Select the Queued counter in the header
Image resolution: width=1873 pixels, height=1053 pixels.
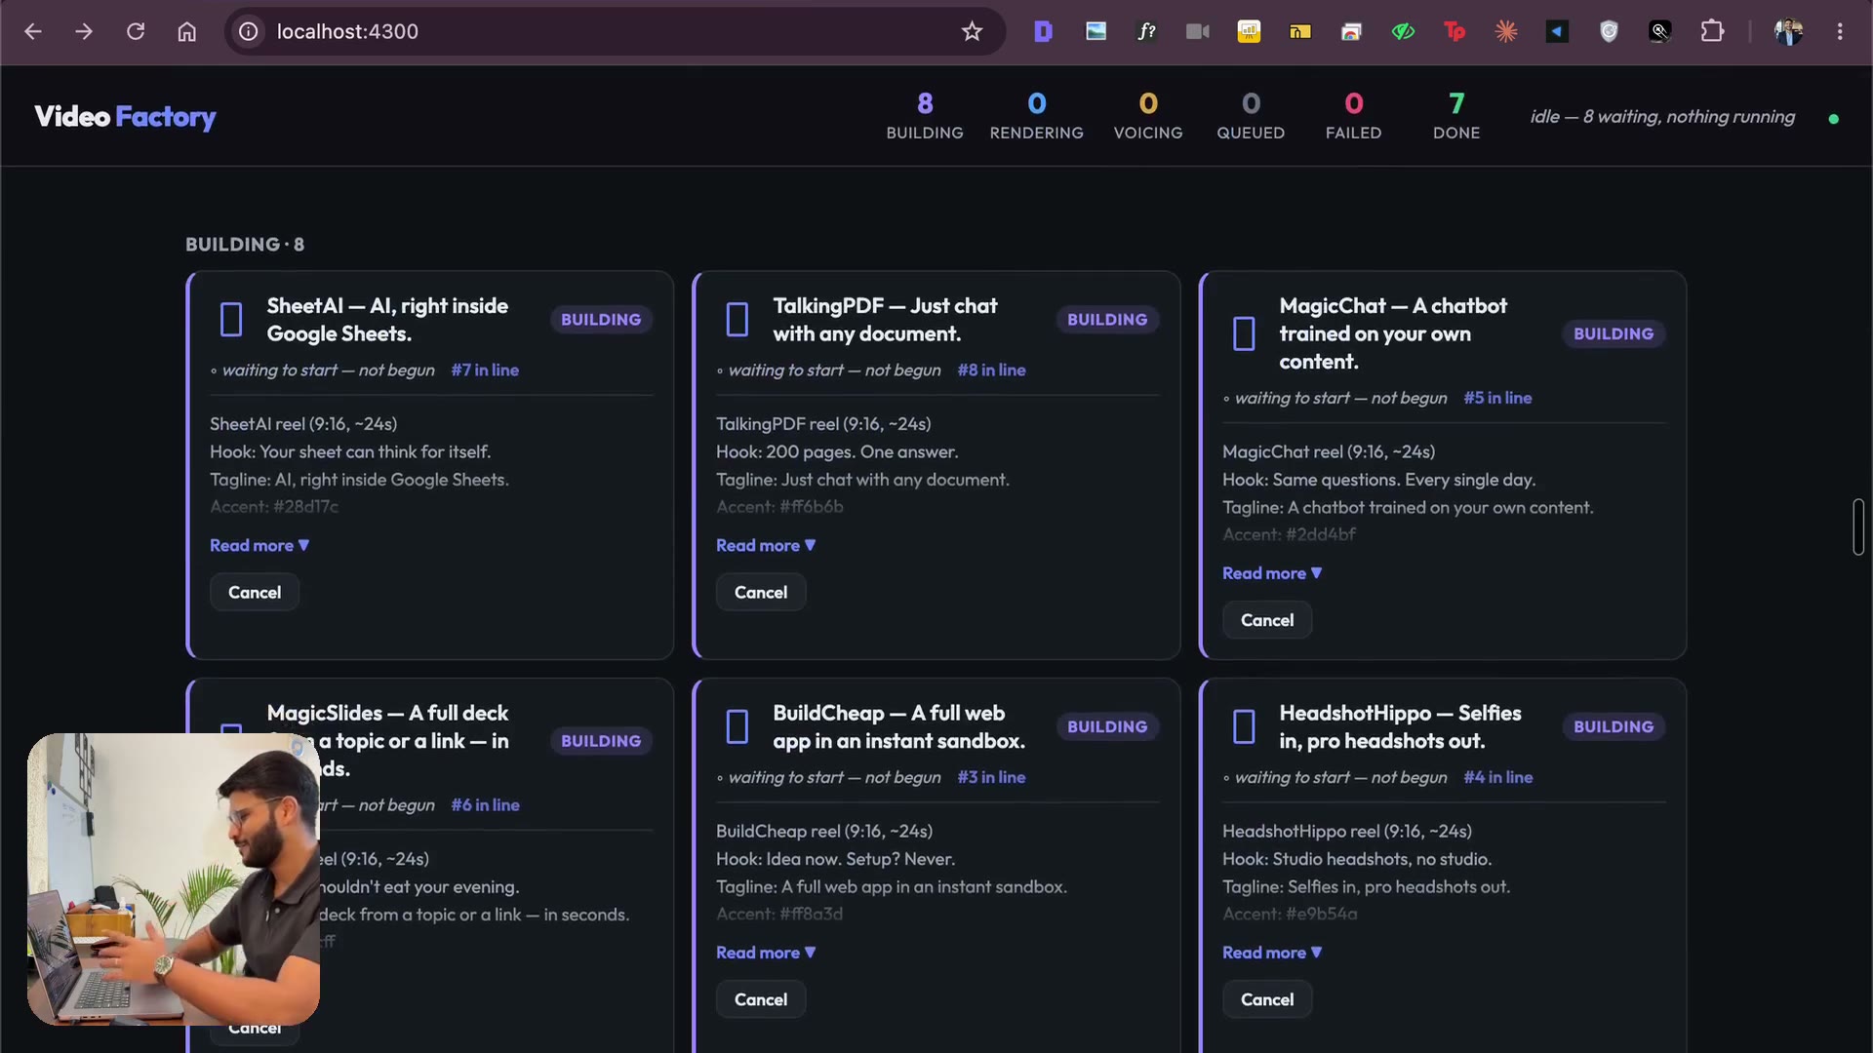(x=1251, y=116)
